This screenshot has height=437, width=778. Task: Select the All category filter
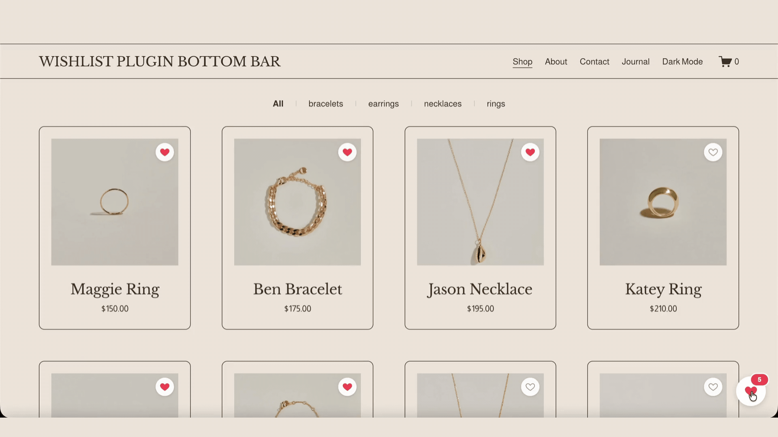point(278,104)
